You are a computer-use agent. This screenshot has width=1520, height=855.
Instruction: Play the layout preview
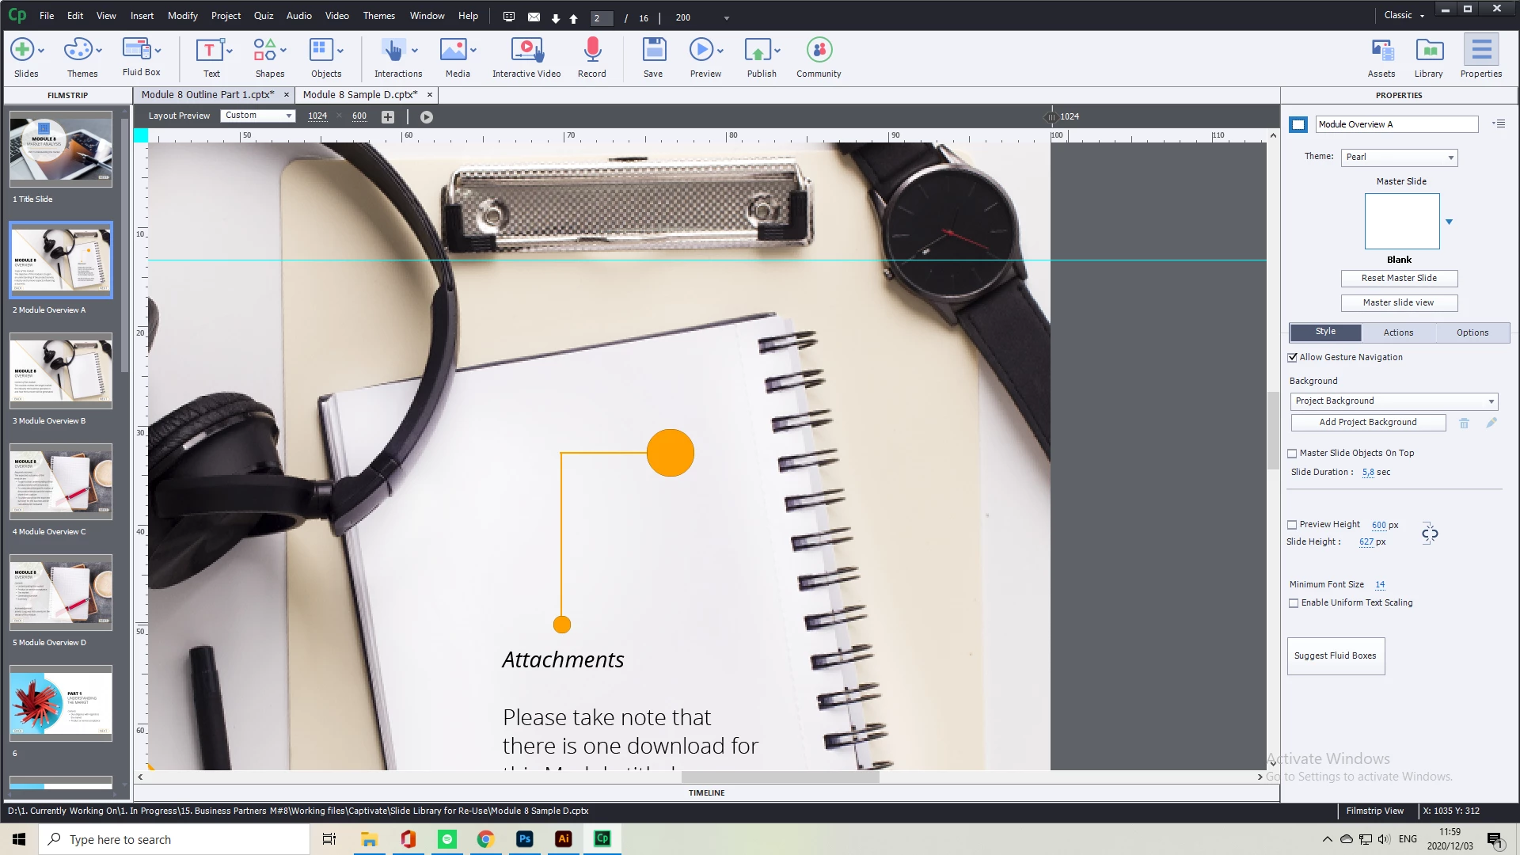tap(427, 117)
